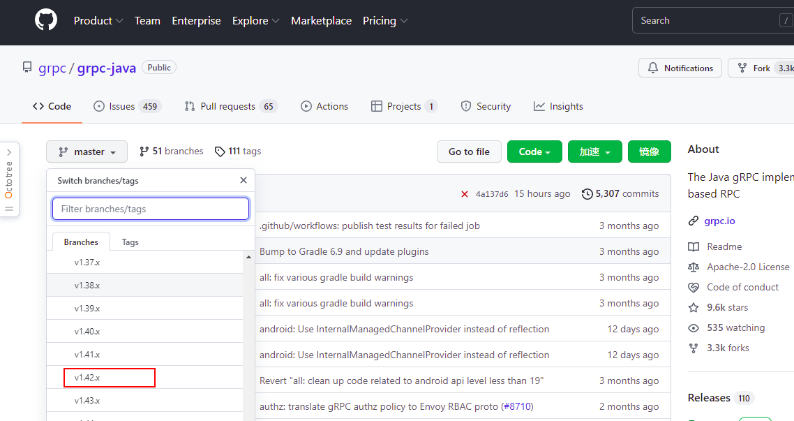Open the Actions tab
The width and height of the screenshot is (794, 421).
324,106
